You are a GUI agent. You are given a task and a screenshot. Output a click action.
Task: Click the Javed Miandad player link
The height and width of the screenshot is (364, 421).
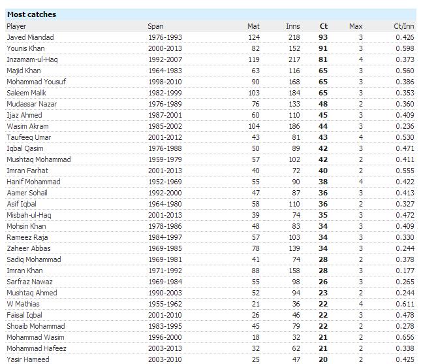point(30,37)
